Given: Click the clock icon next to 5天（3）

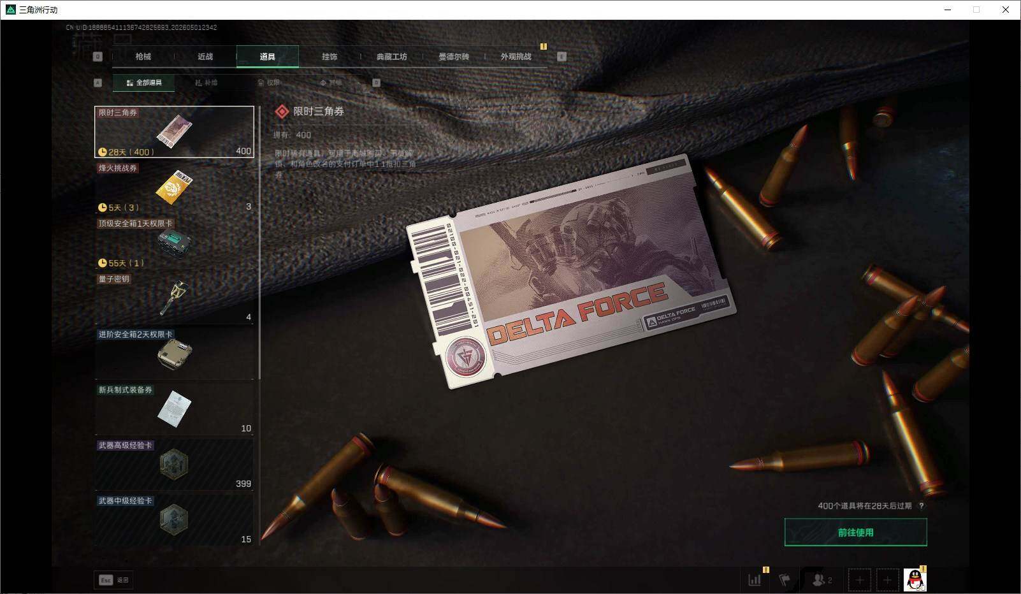Looking at the screenshot, I should [x=102, y=207].
